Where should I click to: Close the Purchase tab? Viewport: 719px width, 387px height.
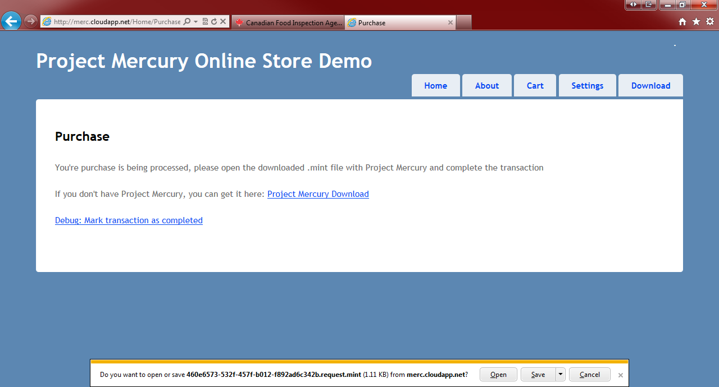click(x=450, y=22)
